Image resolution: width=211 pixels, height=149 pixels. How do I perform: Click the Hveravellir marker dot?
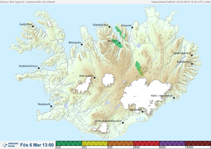pos(95,78)
